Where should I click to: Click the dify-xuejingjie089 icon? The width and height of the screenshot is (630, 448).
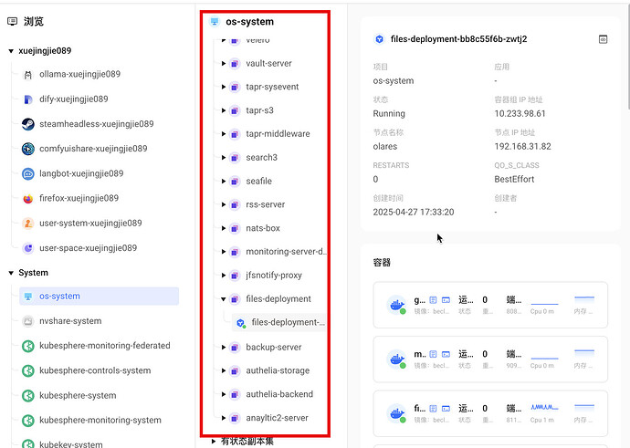27,99
